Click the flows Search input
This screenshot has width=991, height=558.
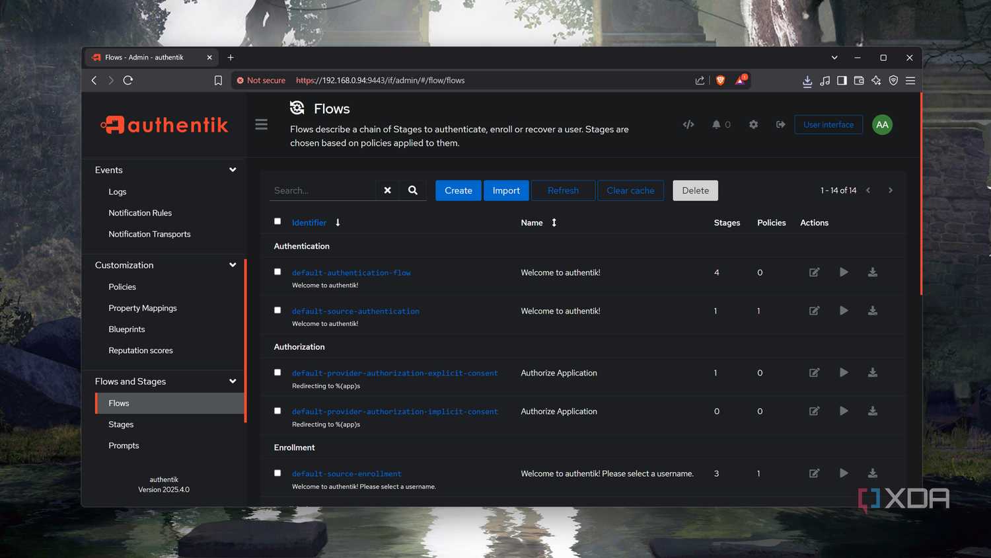322,190
